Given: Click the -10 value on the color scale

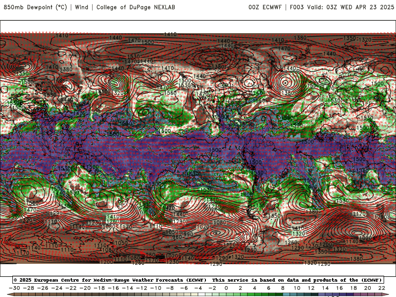Looking at the screenshot, I should tap(156, 288).
